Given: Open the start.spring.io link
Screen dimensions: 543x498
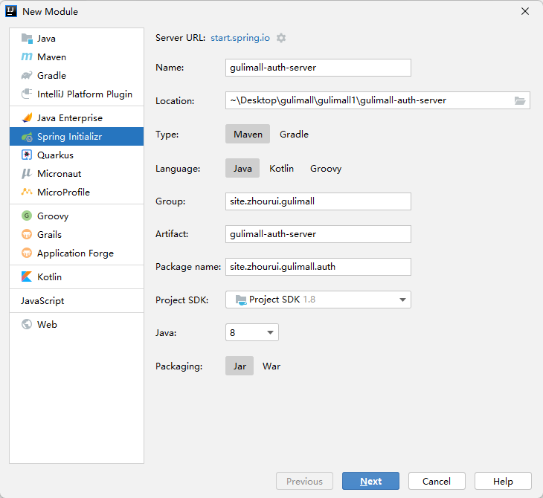Looking at the screenshot, I should point(240,38).
